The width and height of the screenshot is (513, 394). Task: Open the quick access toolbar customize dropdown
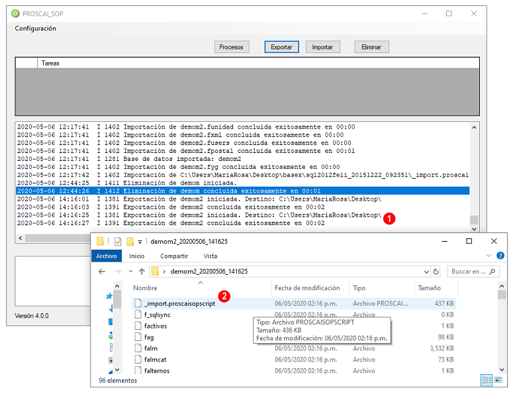coord(140,242)
